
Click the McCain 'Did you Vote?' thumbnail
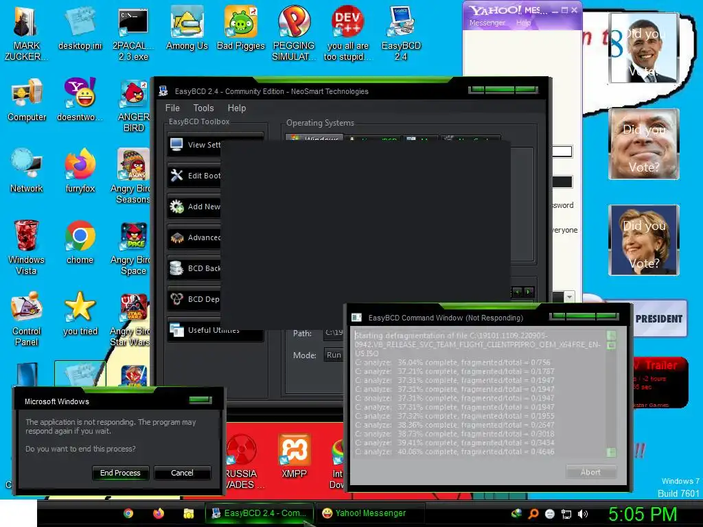(644, 144)
